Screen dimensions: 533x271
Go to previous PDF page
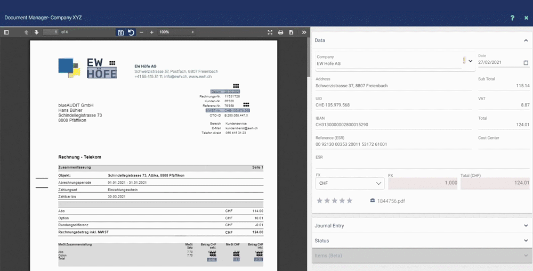27,32
